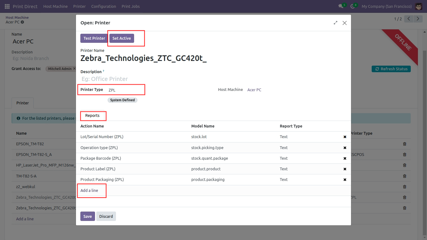
Task: Open the Printer Type ZPL dropdown
Action: (126, 90)
